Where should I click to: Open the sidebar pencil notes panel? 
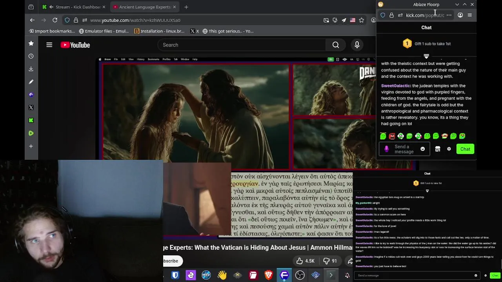coord(31,82)
